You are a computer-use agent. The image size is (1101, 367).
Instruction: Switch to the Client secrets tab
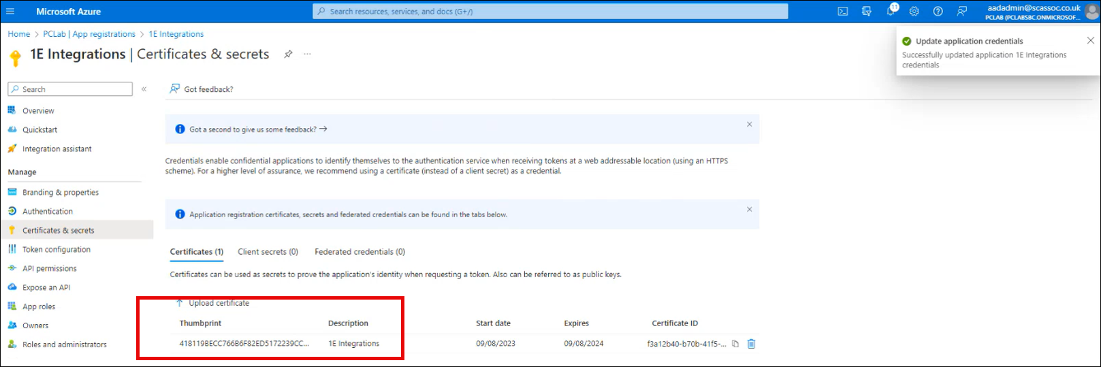268,252
